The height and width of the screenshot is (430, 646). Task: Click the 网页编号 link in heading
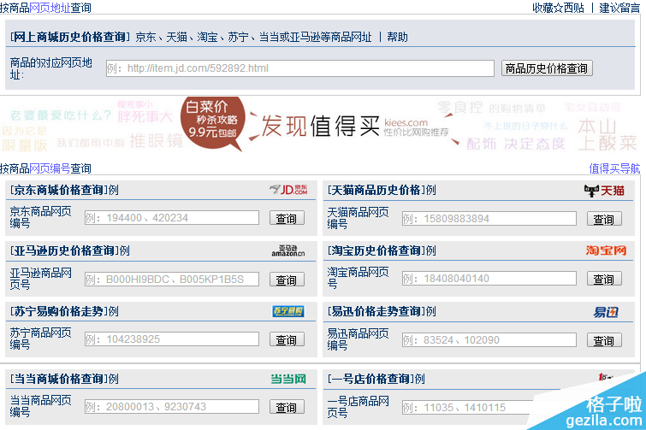[x=50, y=168]
